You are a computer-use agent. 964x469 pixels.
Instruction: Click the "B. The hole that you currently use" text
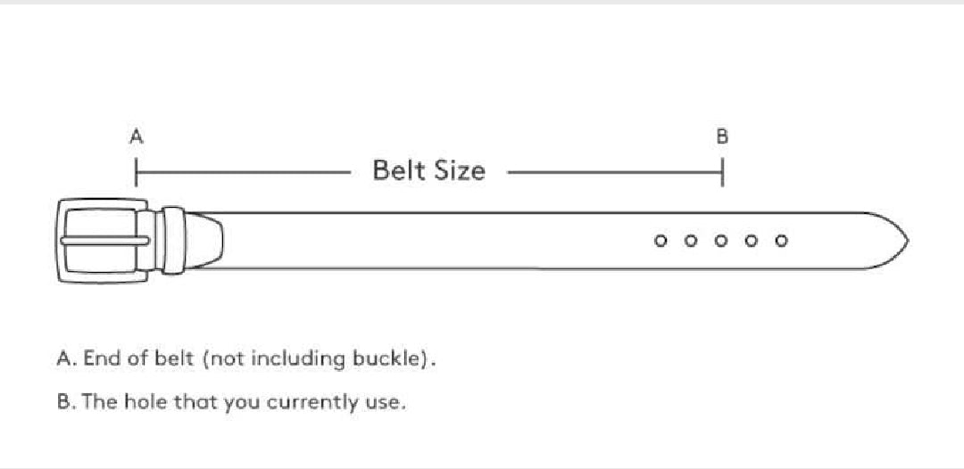tap(231, 401)
